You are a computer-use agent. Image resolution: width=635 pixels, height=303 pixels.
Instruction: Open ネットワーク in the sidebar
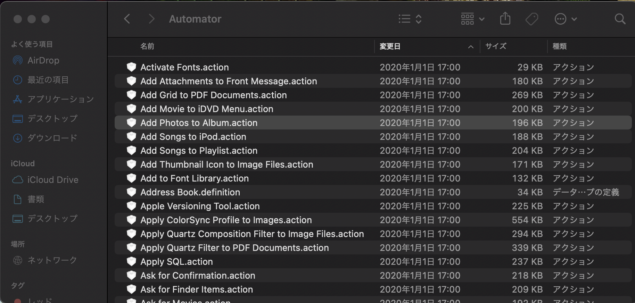[52, 260]
